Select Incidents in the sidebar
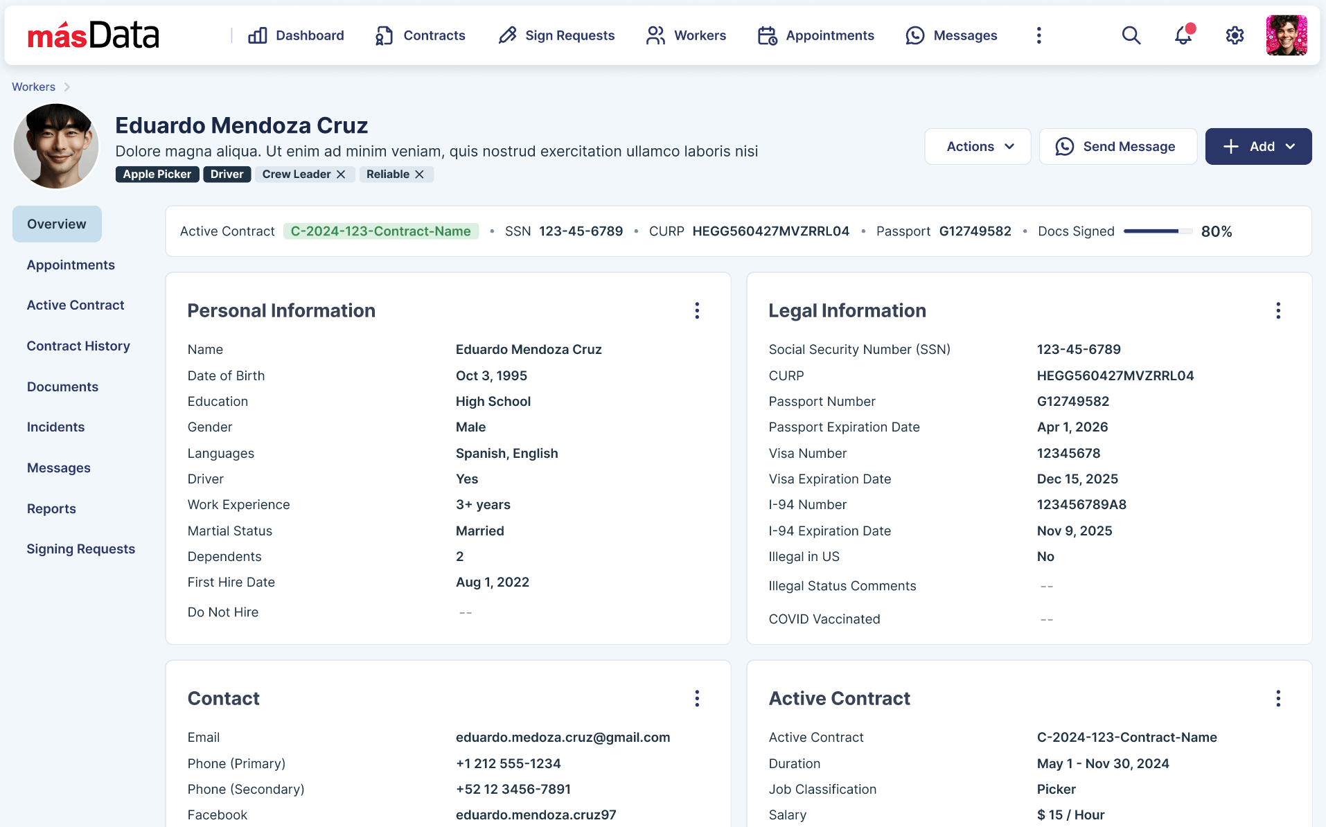Screen dimensions: 1326x827 pos(55,427)
